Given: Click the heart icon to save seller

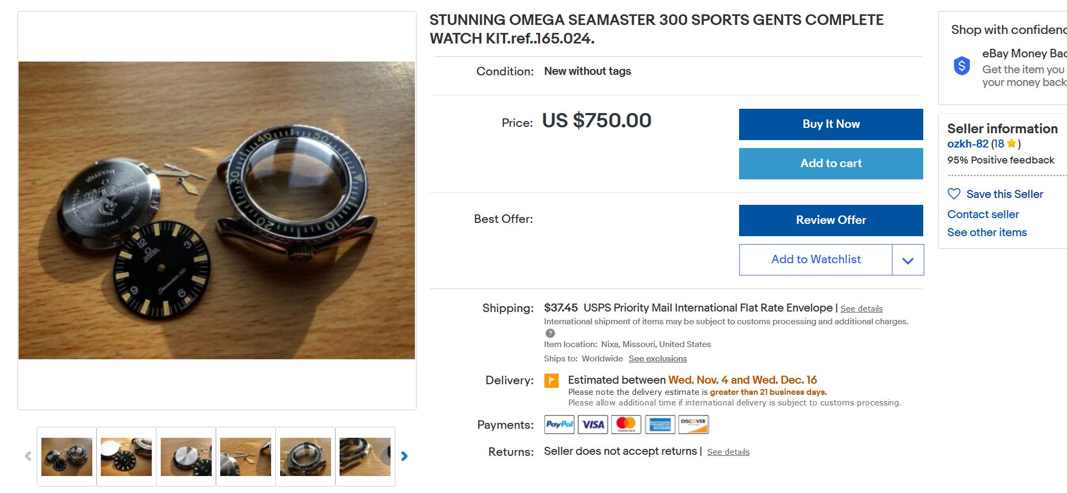Looking at the screenshot, I should 954,194.
